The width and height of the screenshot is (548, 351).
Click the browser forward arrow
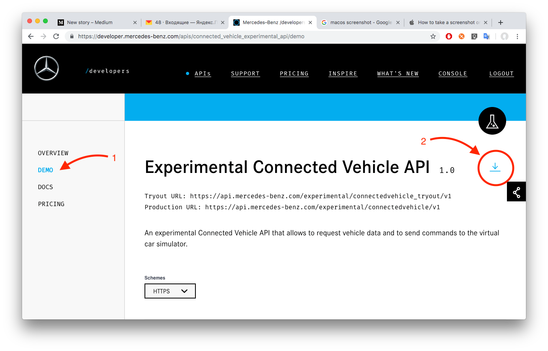click(43, 36)
